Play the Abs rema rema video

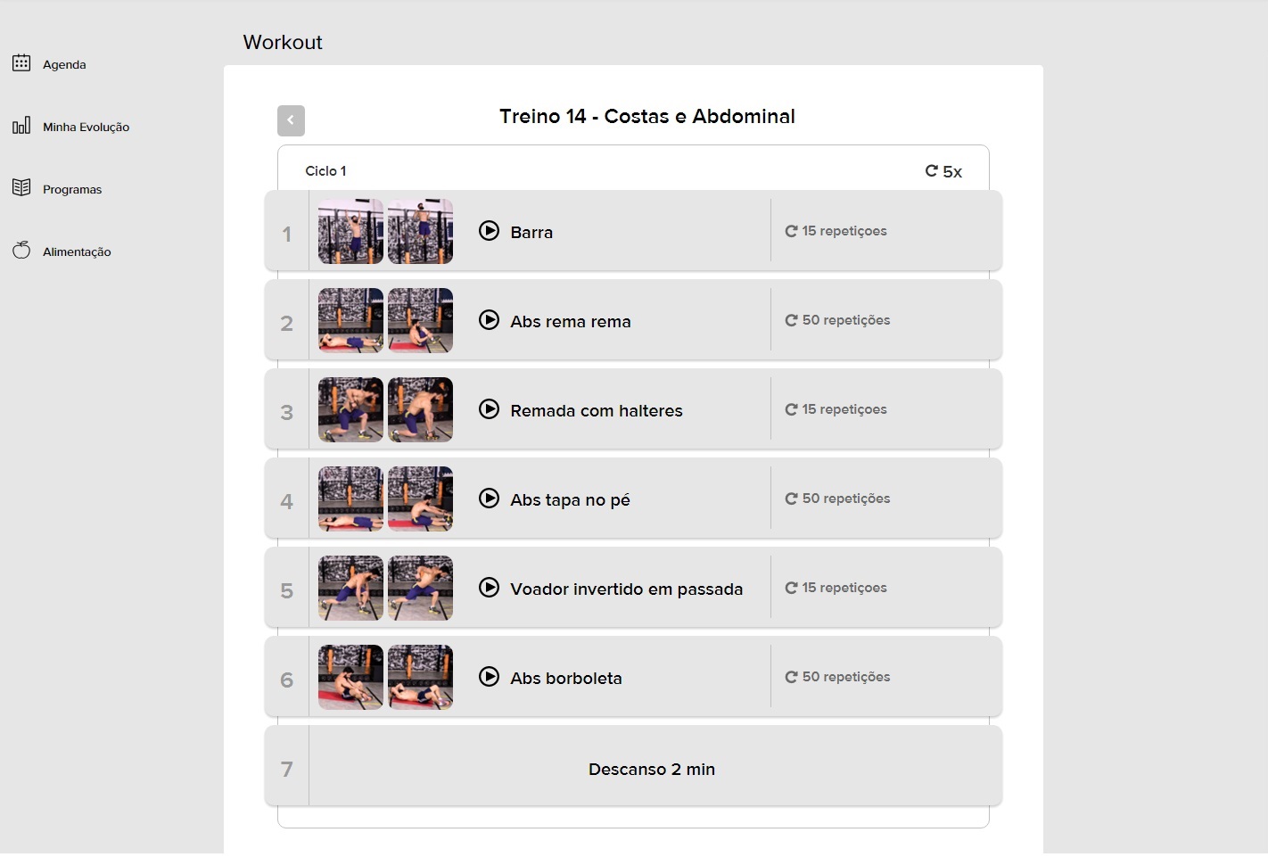(489, 320)
